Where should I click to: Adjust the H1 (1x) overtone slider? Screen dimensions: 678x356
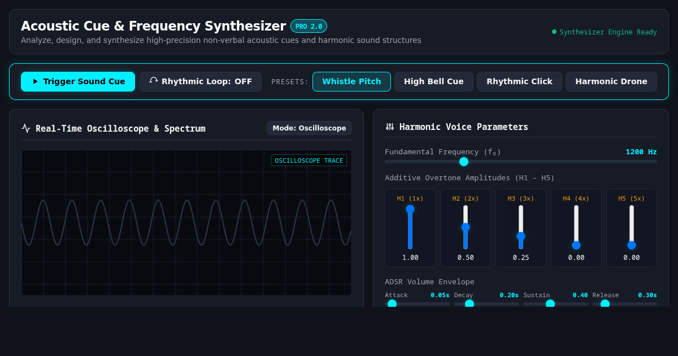click(410, 227)
